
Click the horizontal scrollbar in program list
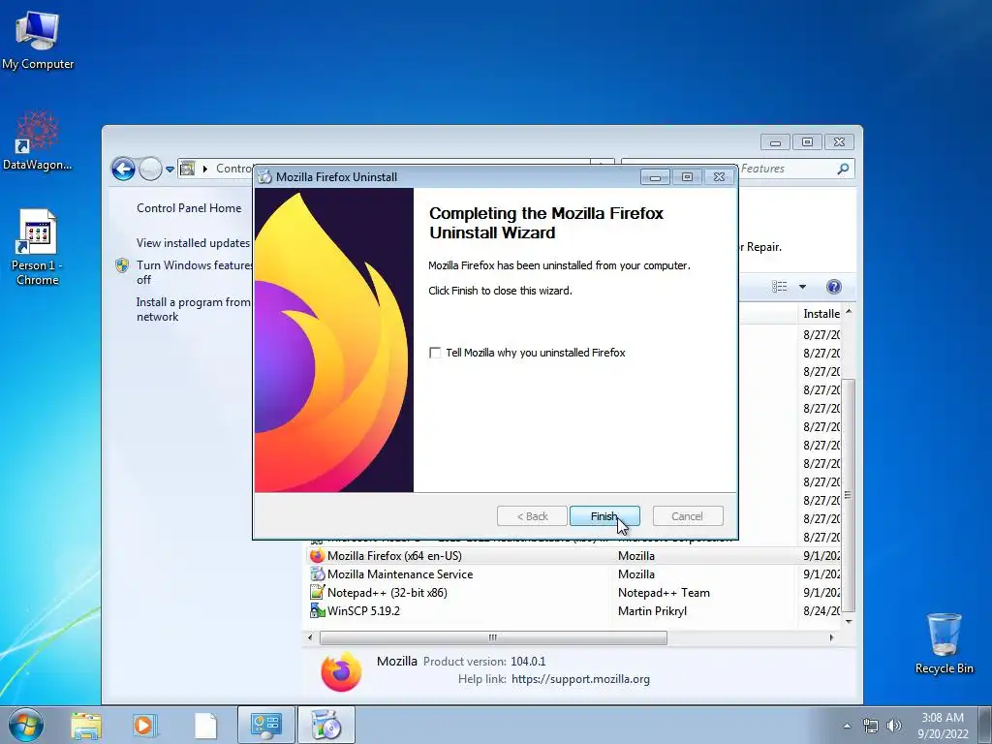coord(493,637)
